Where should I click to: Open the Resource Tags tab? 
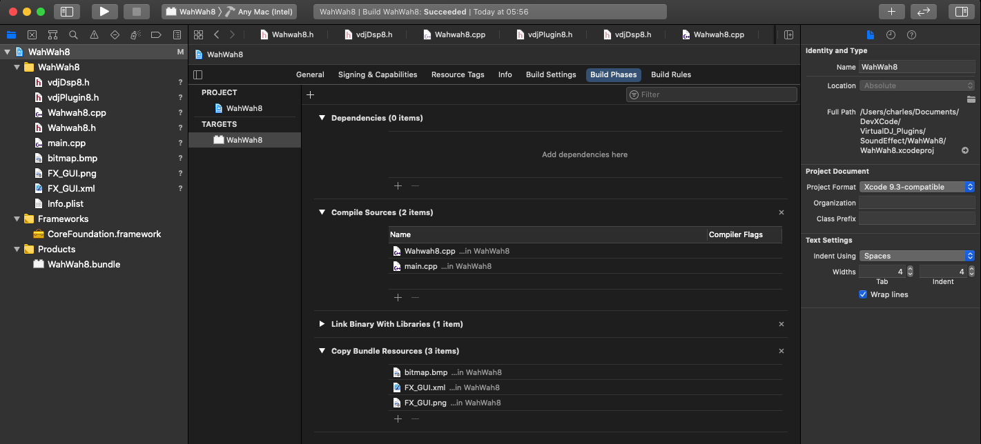[x=458, y=74]
